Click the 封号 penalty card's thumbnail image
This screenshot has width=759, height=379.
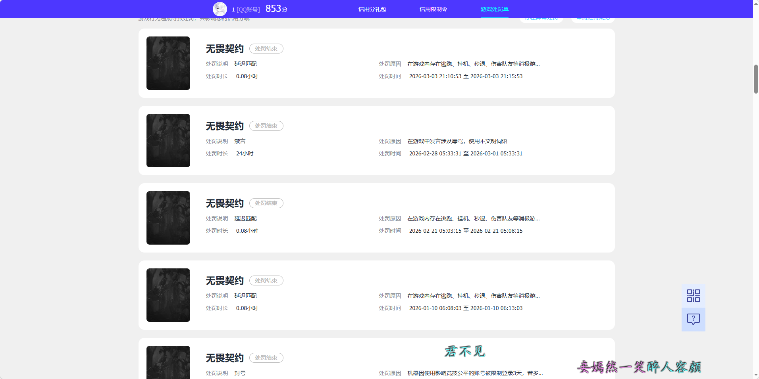coord(168,362)
